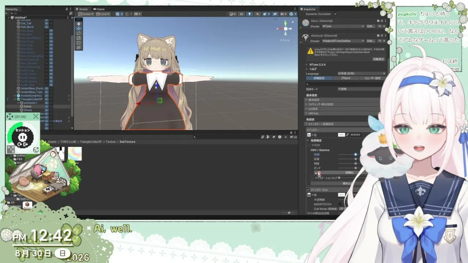This screenshot has height=263, width=468.
Task: Select the Inspector tab
Action: point(309,9)
